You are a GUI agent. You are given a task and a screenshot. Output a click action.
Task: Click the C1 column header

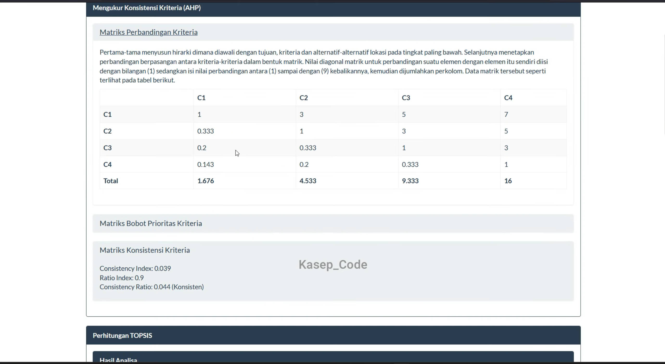(201, 98)
